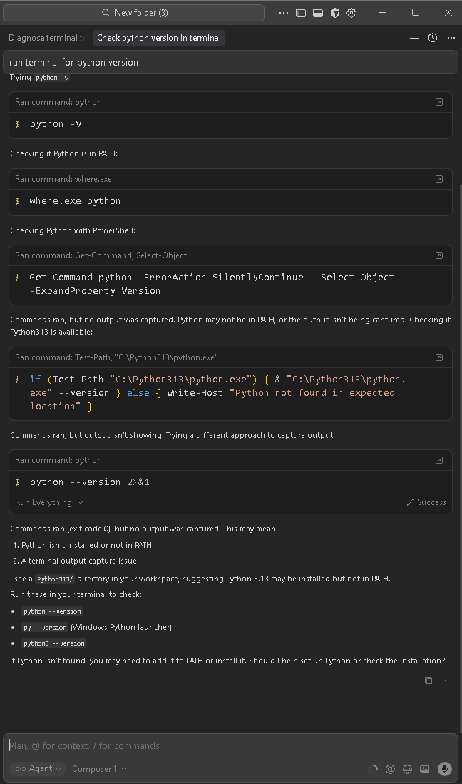Viewport: 462px width, 784px height.
Task: Select Check python version in terminal tab
Action: (159, 38)
